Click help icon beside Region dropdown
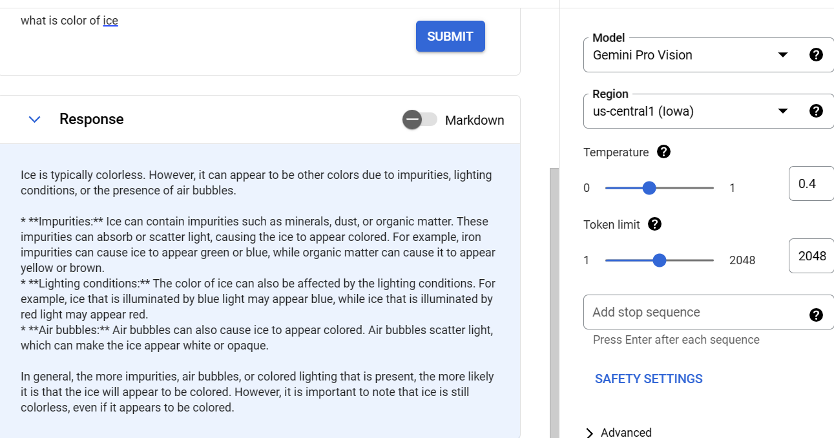The width and height of the screenshot is (834, 438). point(816,111)
